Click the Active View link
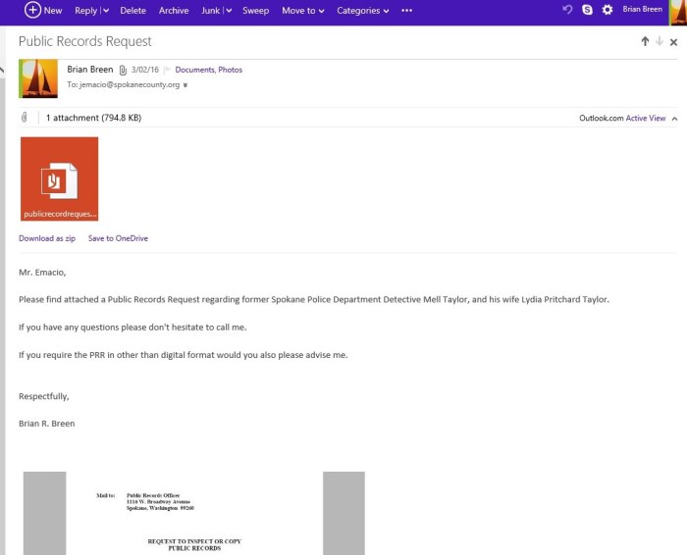 (x=646, y=118)
